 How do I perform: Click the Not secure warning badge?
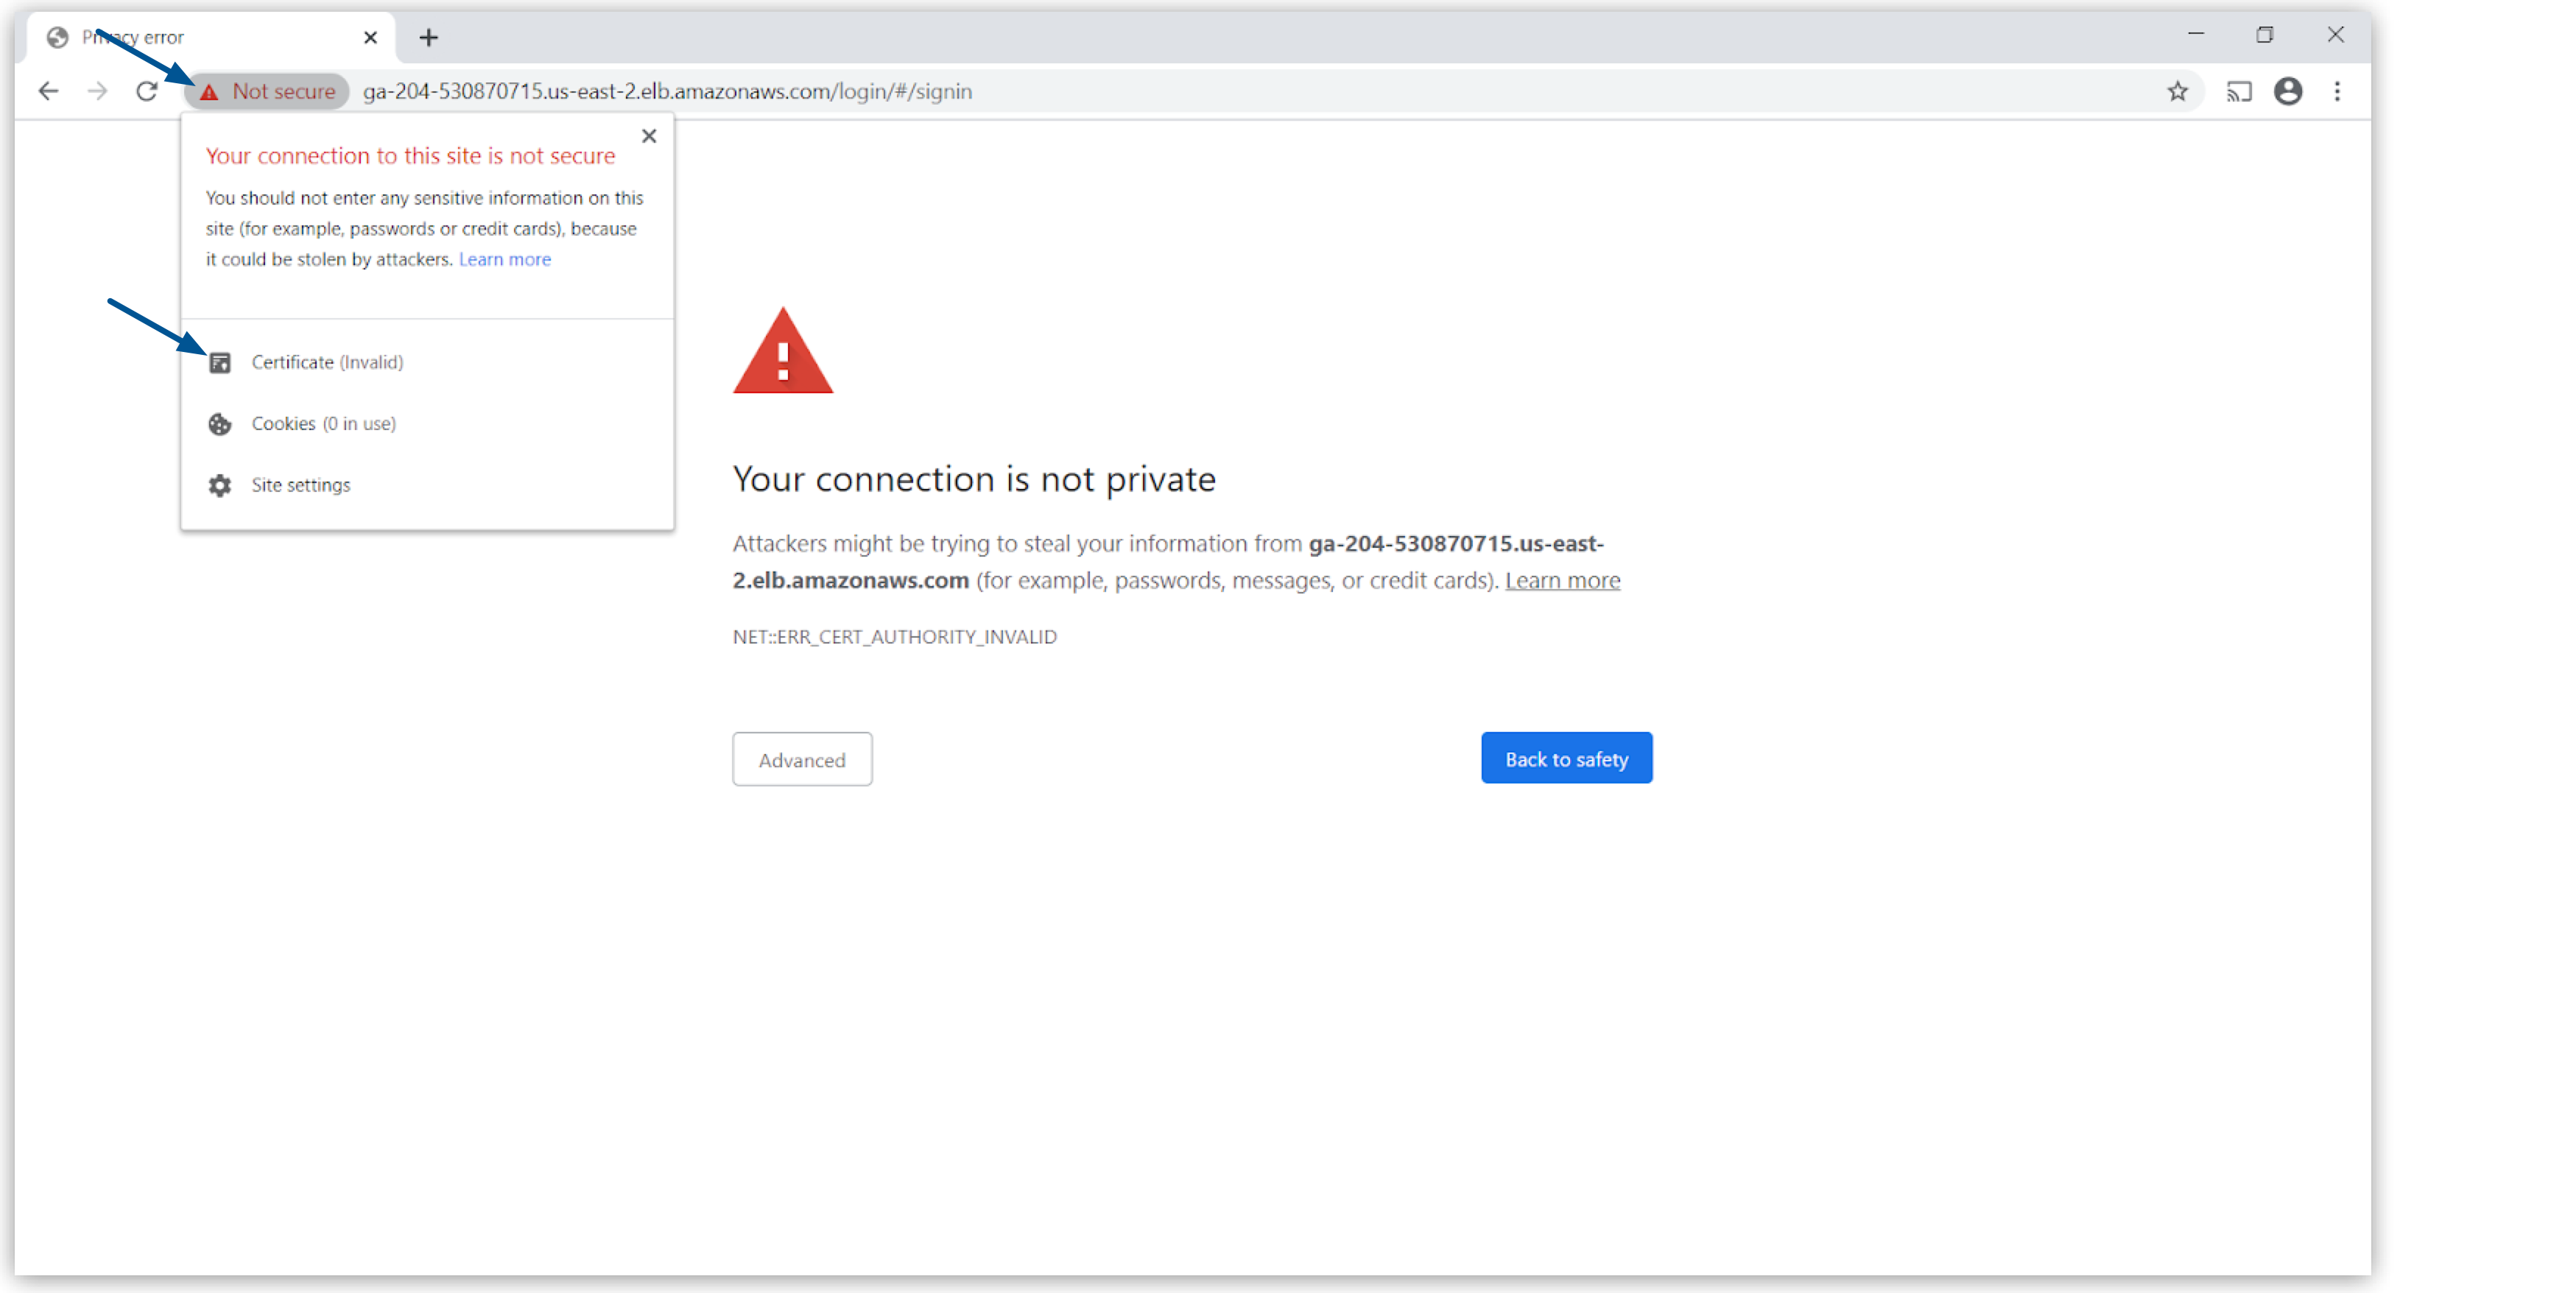tap(267, 91)
